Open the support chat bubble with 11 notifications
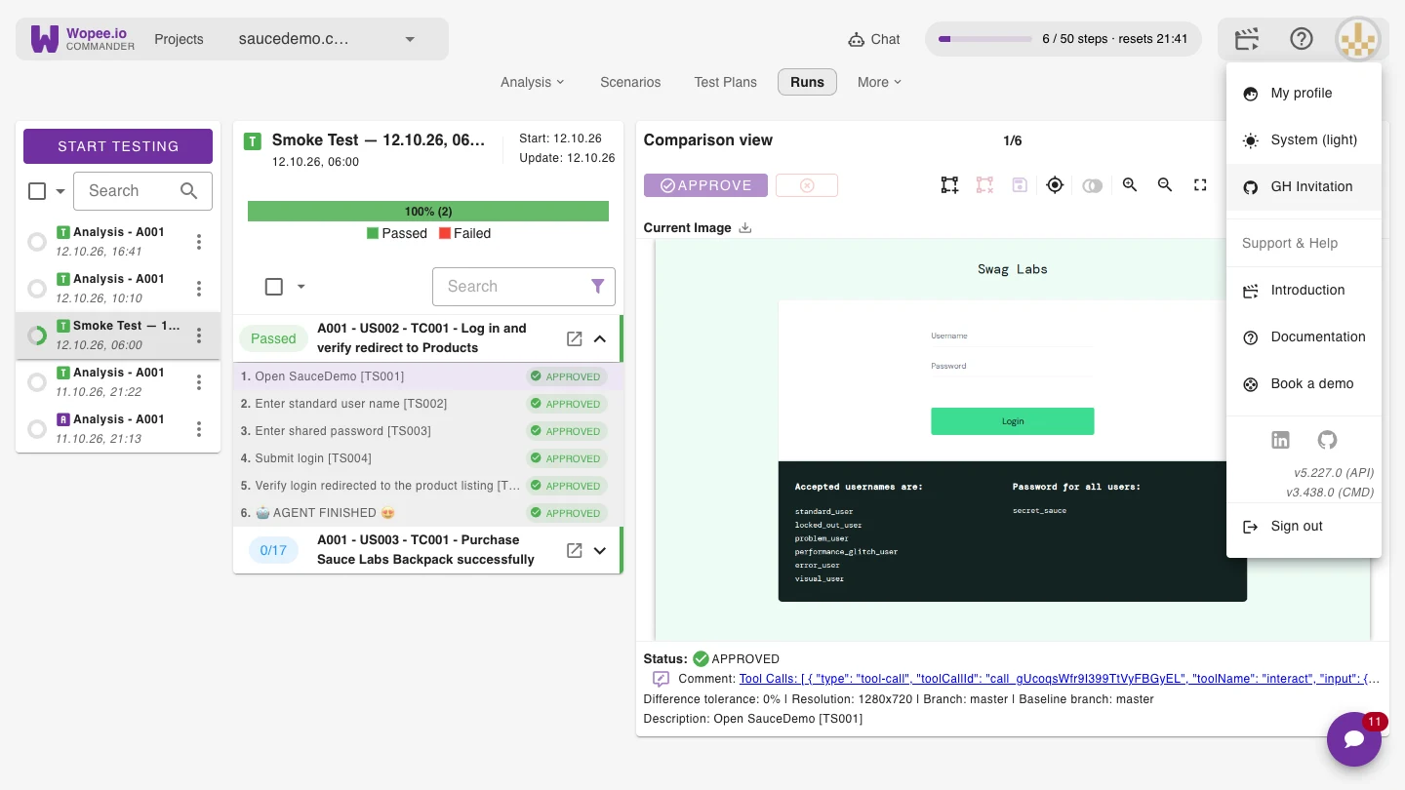 tap(1354, 739)
